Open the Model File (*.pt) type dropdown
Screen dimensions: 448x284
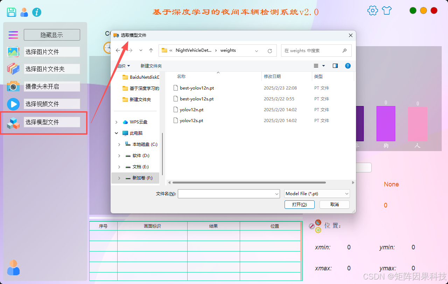[317, 194]
